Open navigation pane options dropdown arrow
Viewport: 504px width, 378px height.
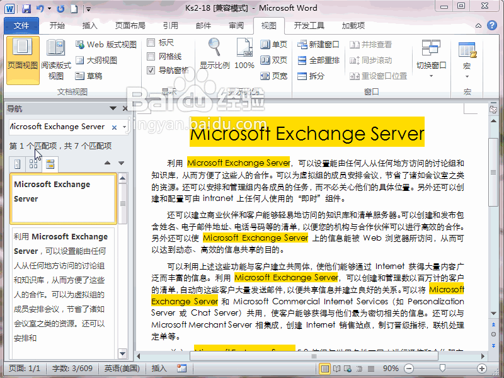pos(113,108)
